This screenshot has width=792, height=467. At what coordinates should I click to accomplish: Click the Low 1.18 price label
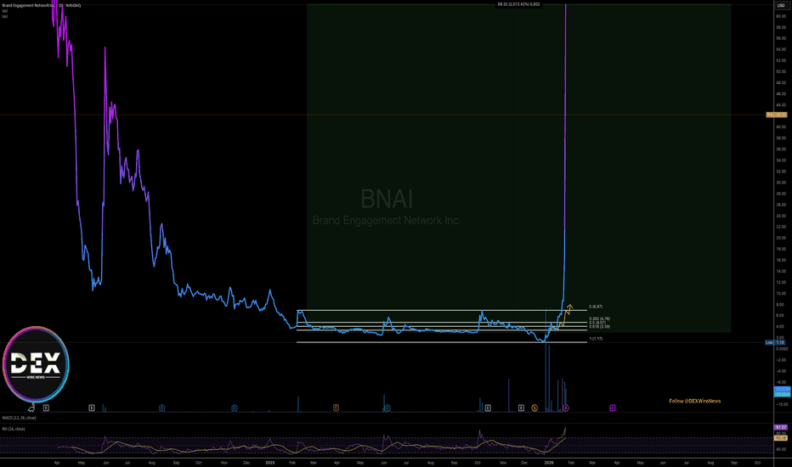point(775,343)
